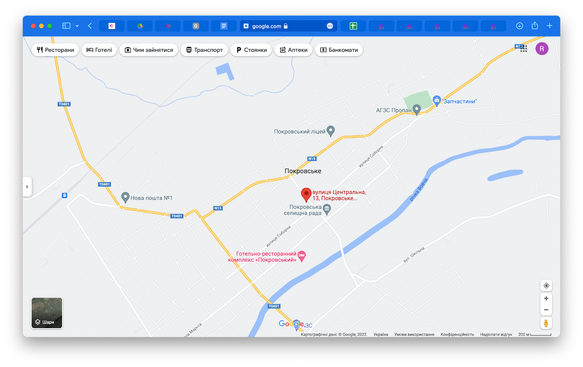This screenshot has height=367, width=583.
Task: Close the active google.com tab
Action: click(246, 26)
